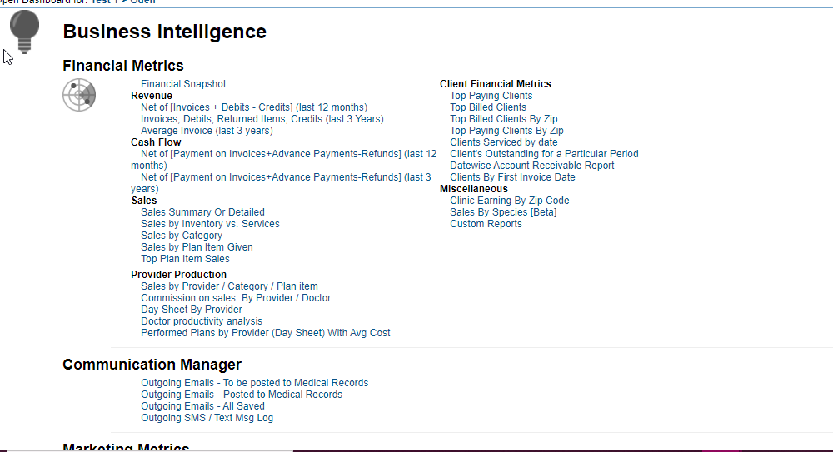Screen dimensions: 833x452
Task: Open Doctor productivity analysis
Action: click(202, 321)
